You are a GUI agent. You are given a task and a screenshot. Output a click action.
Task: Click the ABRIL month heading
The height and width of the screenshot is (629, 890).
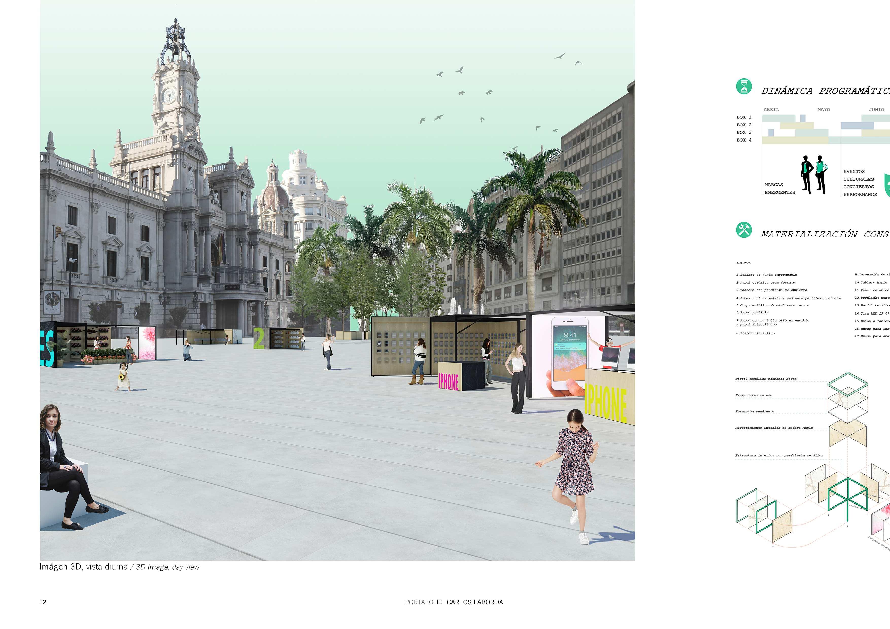click(x=771, y=110)
